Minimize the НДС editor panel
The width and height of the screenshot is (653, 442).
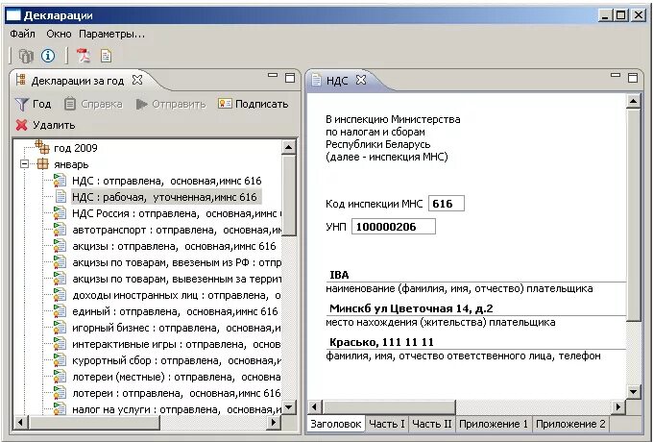pos(616,75)
